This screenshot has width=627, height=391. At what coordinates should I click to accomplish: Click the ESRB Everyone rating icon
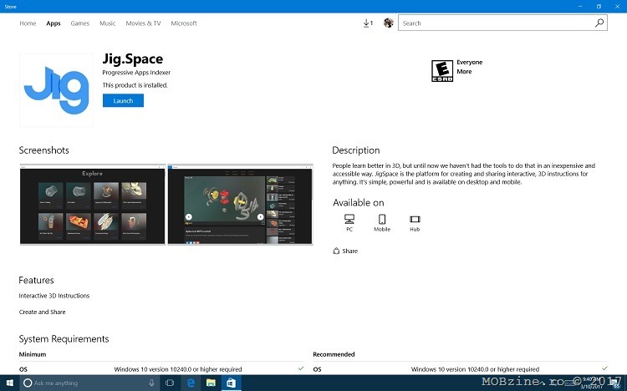click(442, 71)
